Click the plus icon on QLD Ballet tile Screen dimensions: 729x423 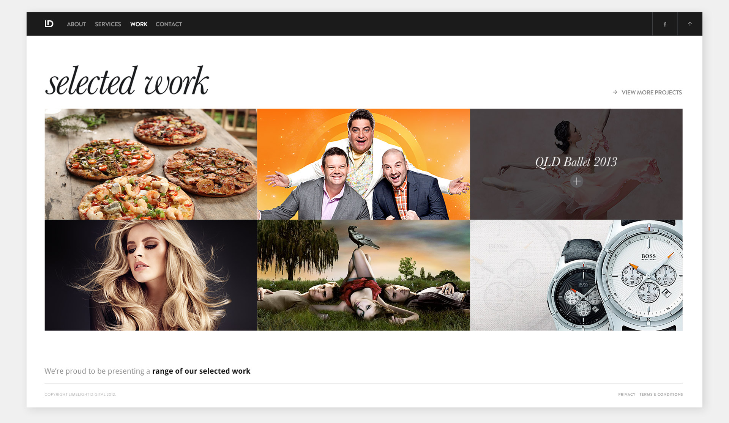tap(576, 181)
